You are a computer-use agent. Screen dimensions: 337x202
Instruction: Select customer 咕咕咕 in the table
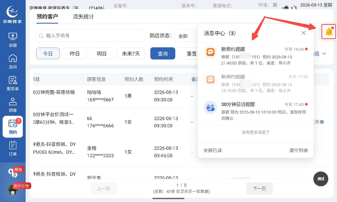coord(94,92)
